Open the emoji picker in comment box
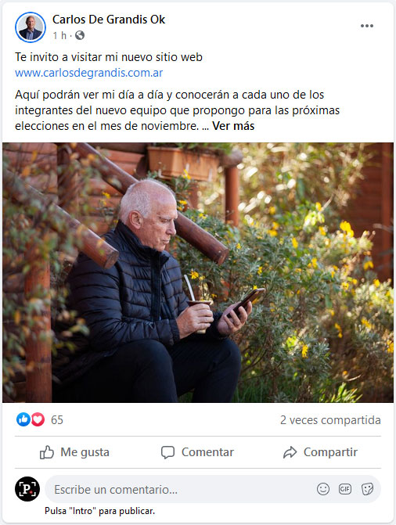The width and height of the screenshot is (396, 525). (x=323, y=489)
